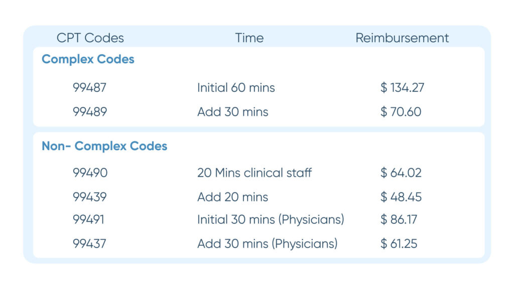Click Initial 30 mins (Physicians) entry

point(271,220)
